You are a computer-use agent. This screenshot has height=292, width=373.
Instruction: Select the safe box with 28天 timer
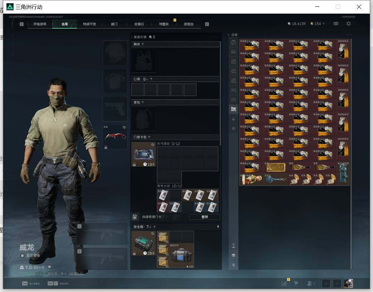tap(144, 243)
